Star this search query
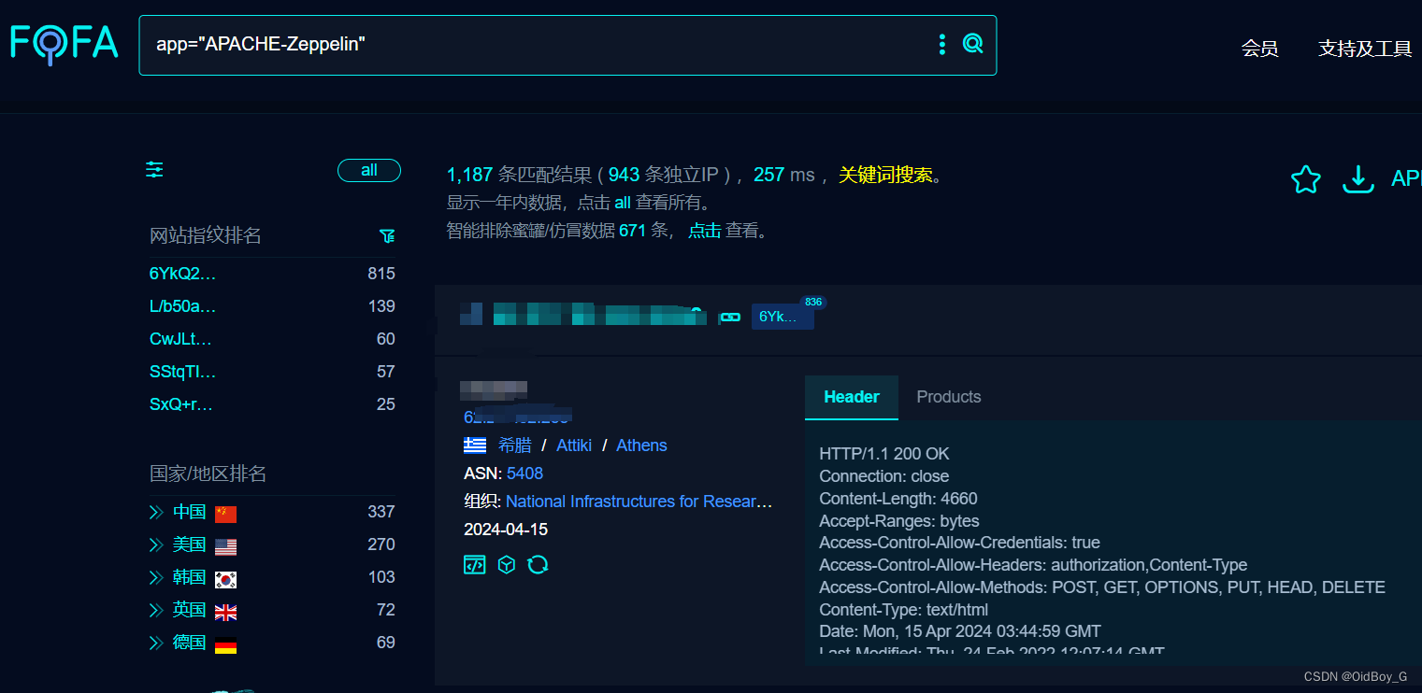 click(1305, 179)
